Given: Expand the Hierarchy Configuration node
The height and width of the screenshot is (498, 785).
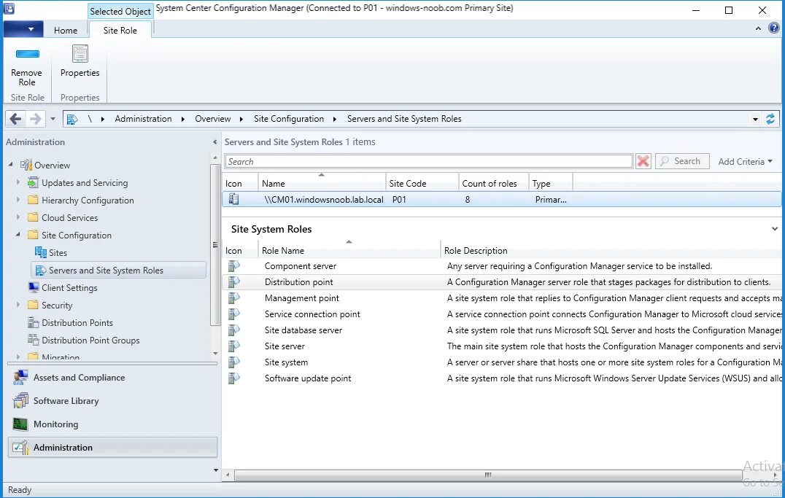Looking at the screenshot, I should pyautogui.click(x=18, y=200).
